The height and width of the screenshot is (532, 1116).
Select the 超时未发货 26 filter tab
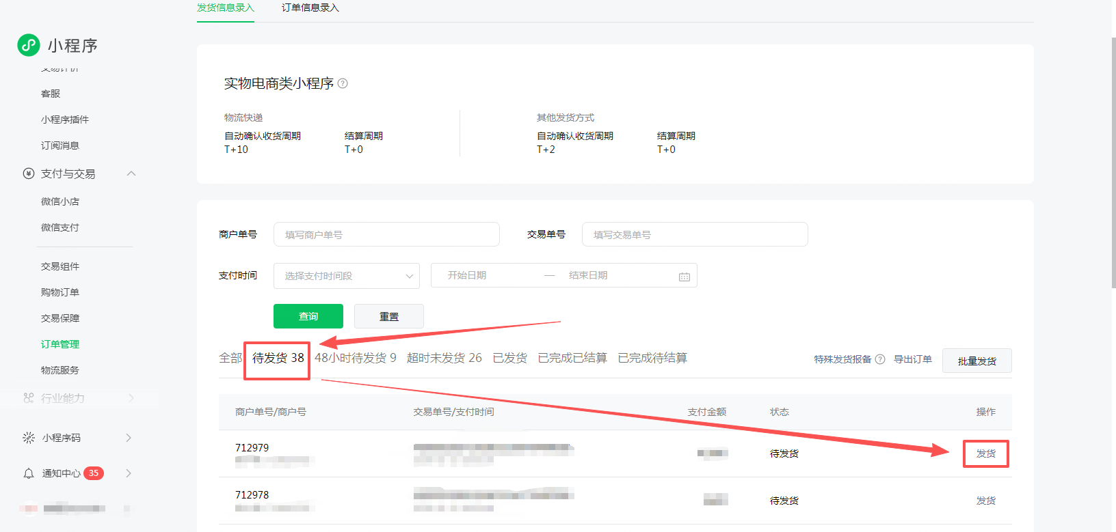click(x=444, y=358)
